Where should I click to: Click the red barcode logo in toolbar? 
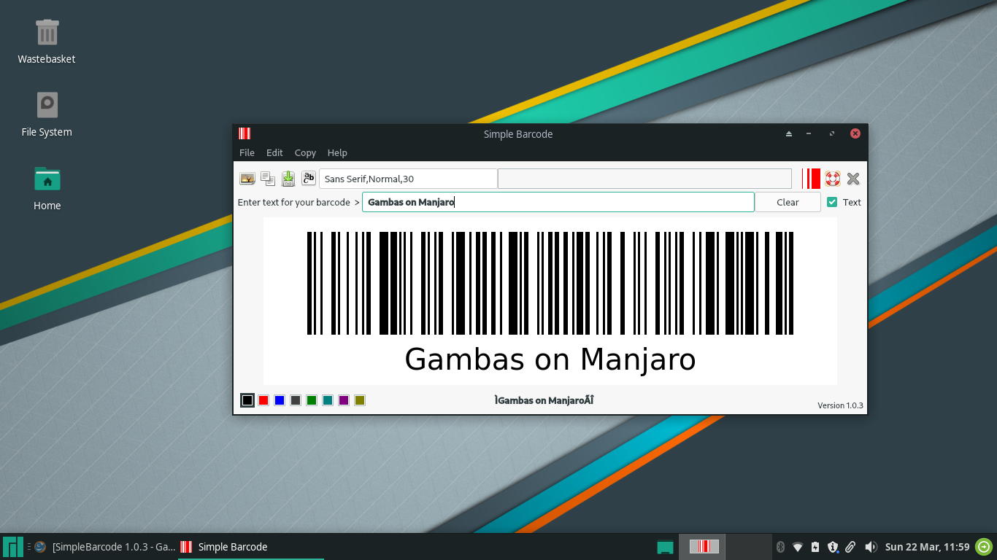point(811,179)
